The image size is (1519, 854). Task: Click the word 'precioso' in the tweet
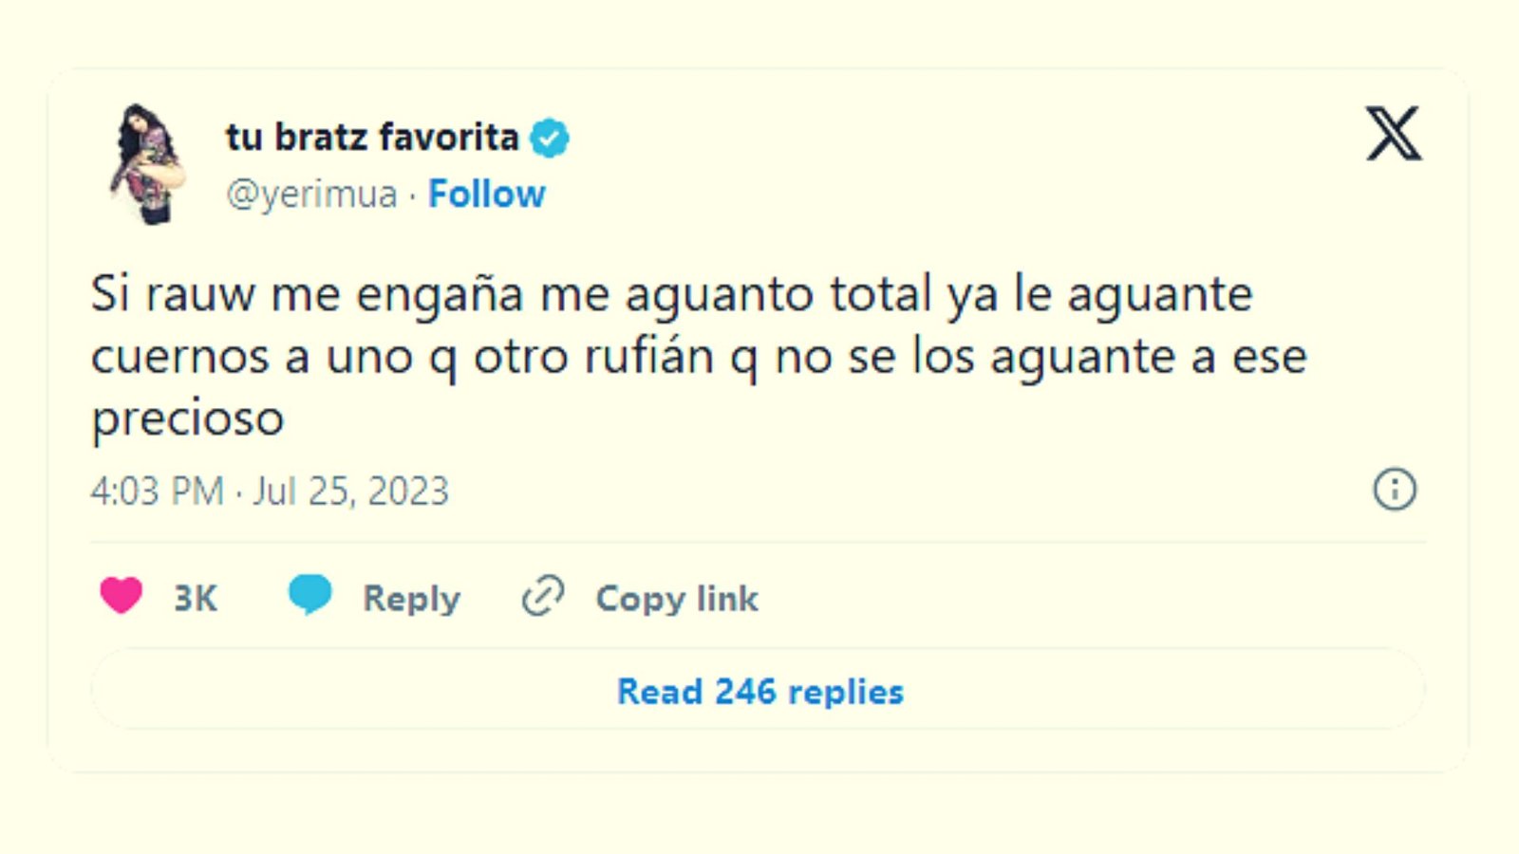tap(187, 418)
